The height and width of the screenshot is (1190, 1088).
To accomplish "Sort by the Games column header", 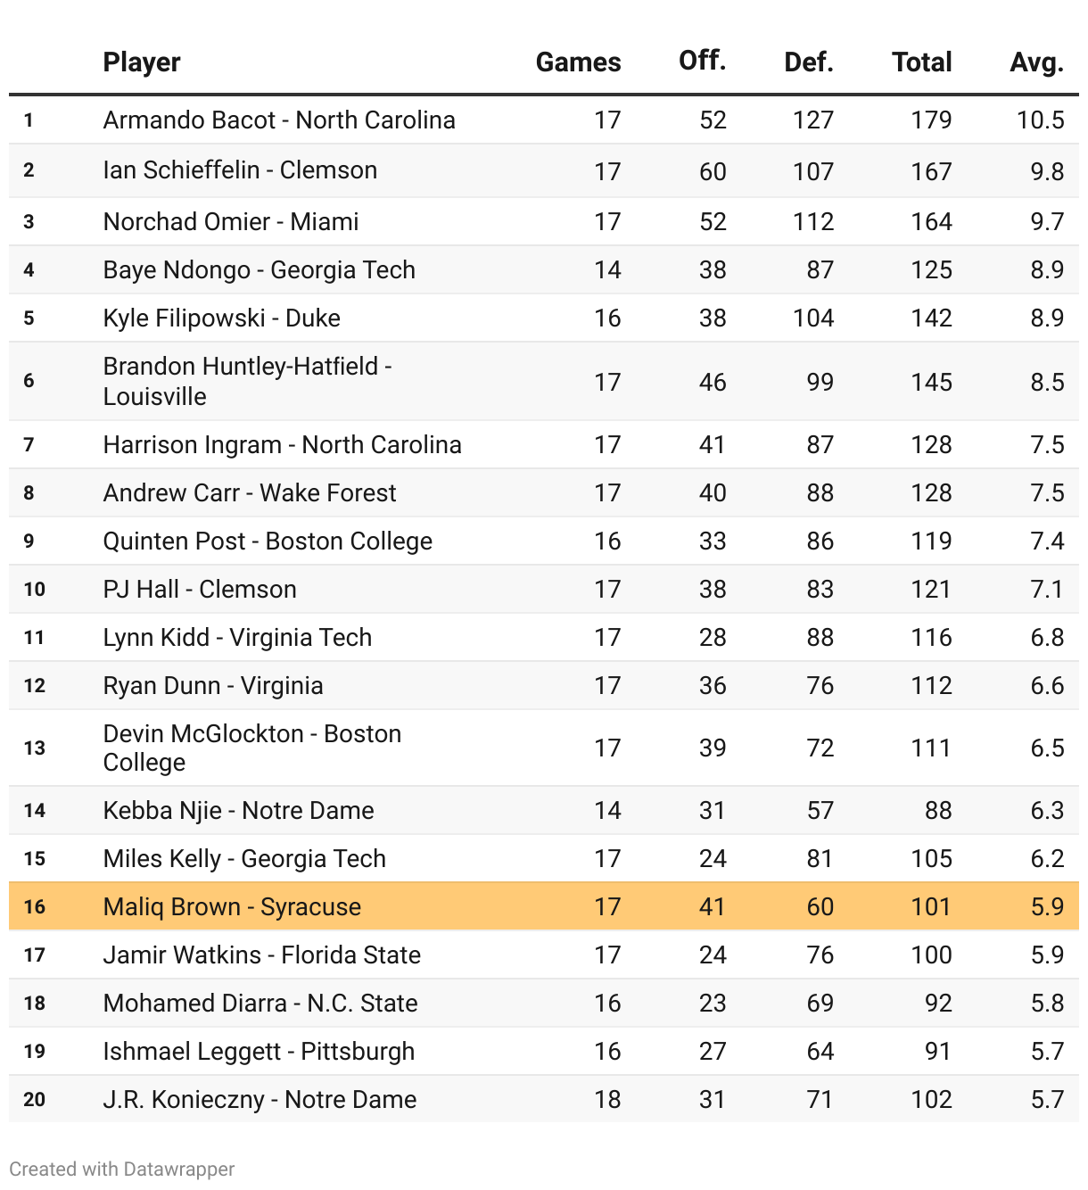I will click(578, 62).
